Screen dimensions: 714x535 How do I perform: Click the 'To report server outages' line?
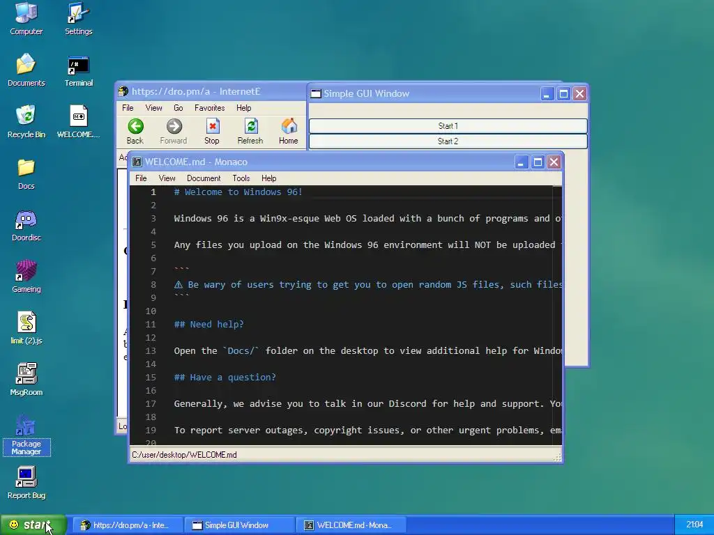pyautogui.click(x=368, y=430)
